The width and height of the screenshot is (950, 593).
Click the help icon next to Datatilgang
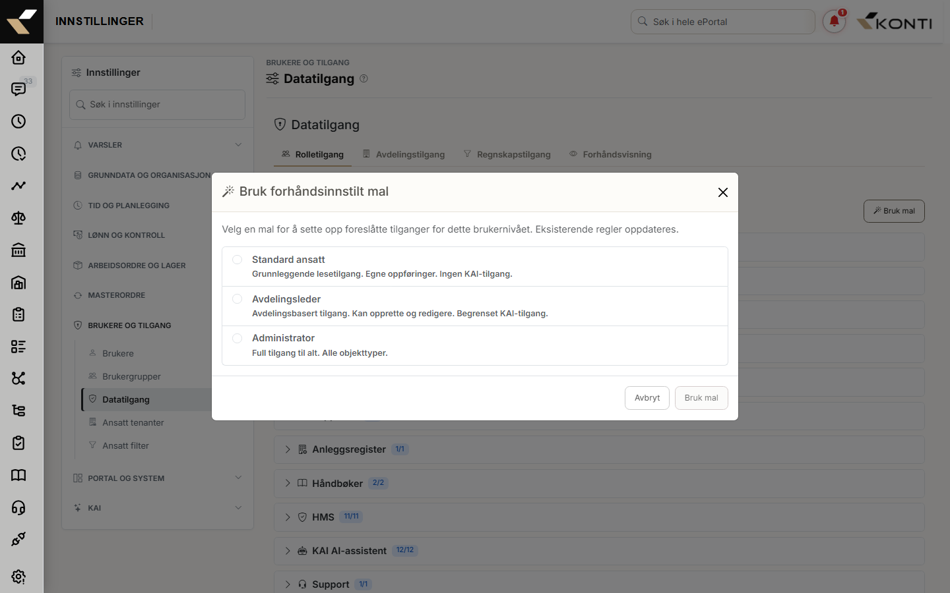pyautogui.click(x=364, y=78)
